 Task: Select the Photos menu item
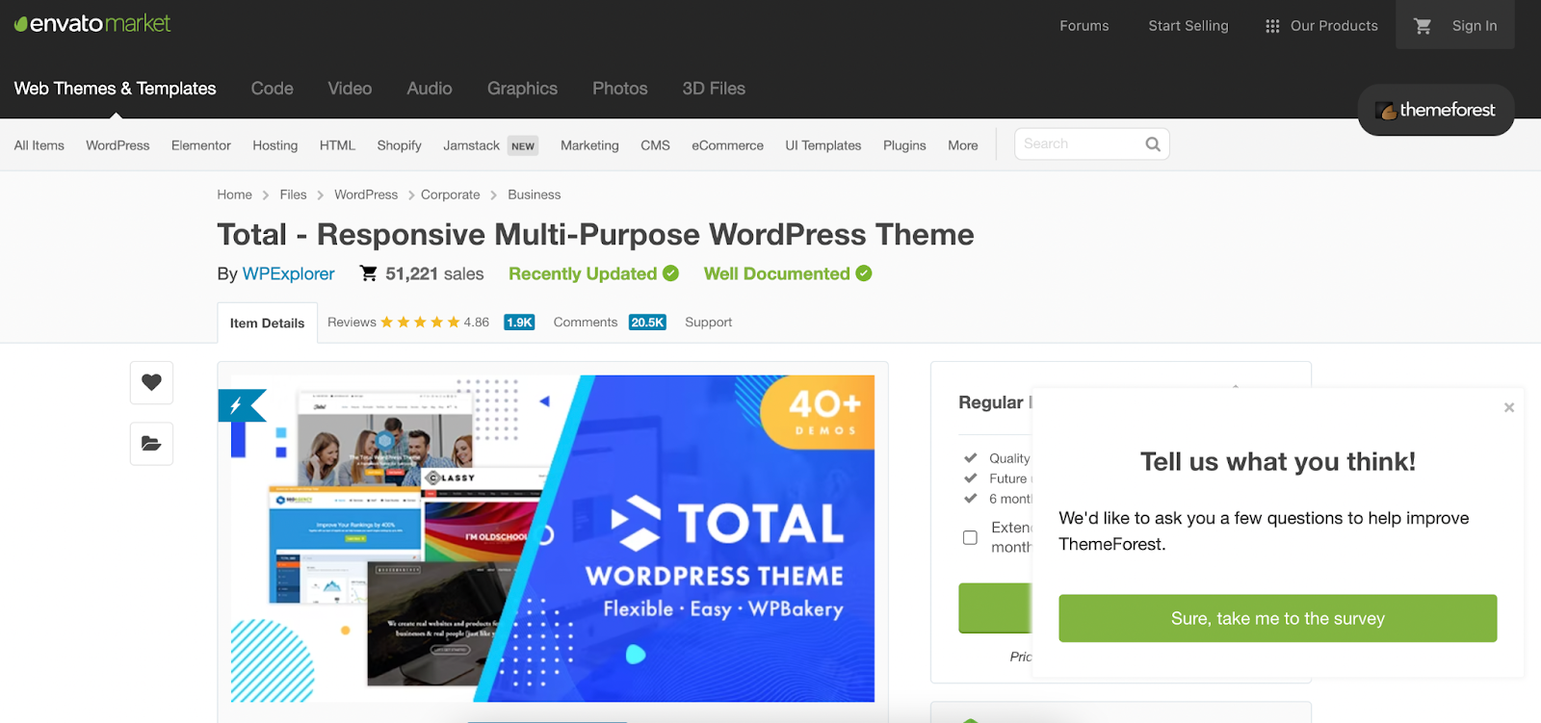point(620,89)
